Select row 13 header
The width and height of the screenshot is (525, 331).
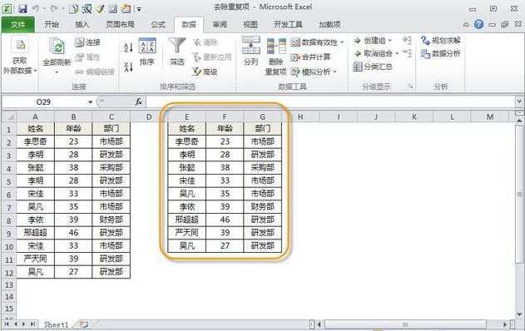(9, 284)
